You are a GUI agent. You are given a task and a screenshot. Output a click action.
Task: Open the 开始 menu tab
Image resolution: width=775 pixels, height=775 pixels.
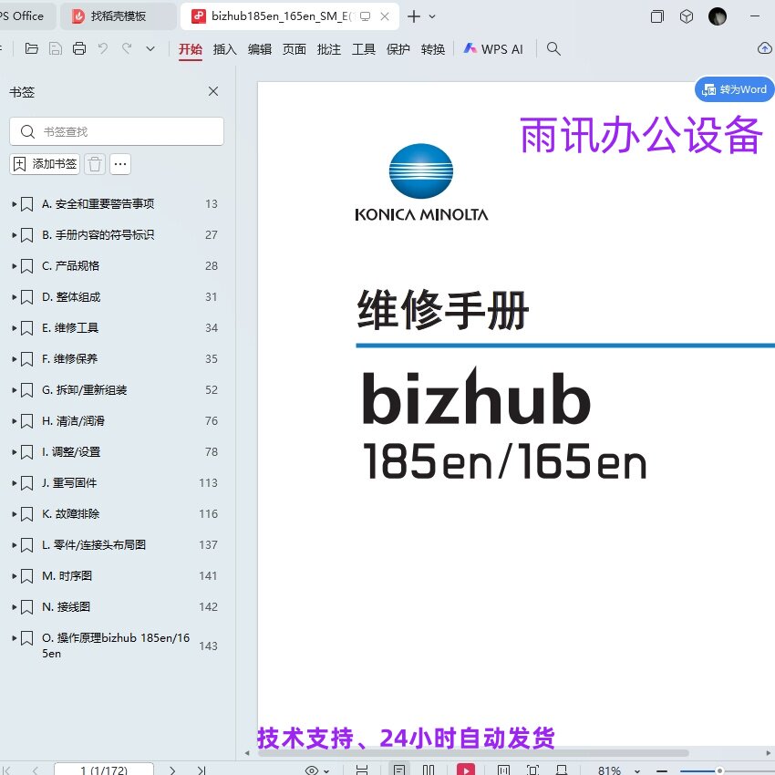pos(191,49)
